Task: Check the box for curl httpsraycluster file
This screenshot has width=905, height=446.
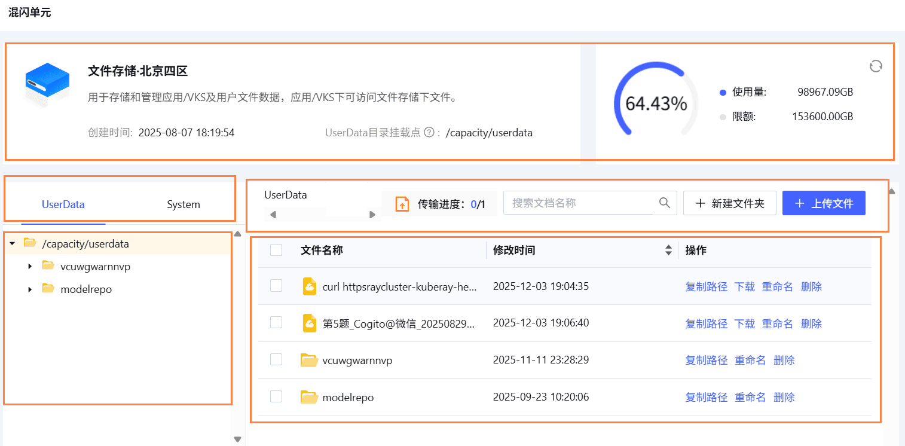Action: 276,286
